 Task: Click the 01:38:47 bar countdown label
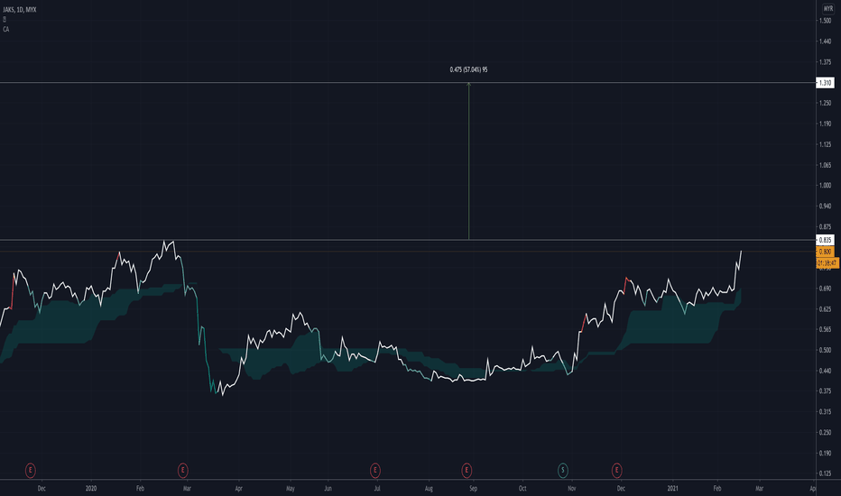coord(827,262)
